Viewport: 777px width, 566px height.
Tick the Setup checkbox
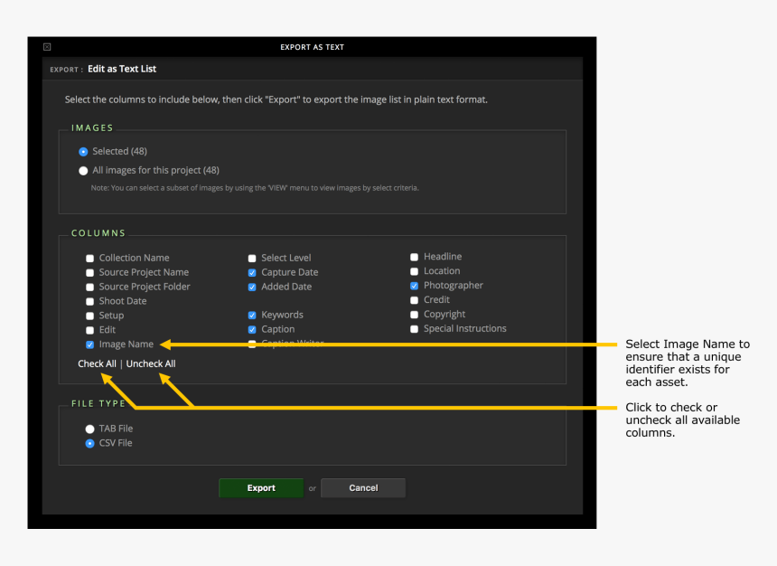[89, 316]
